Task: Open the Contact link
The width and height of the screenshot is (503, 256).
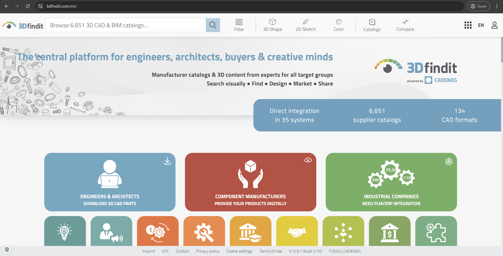Action: pyautogui.click(x=182, y=251)
